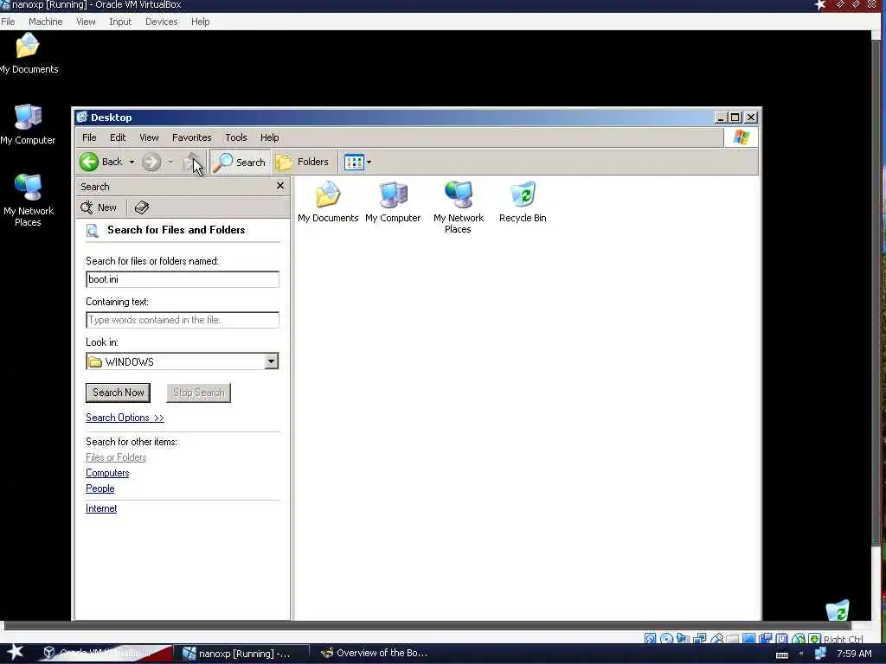Click the Files or Folders link
The width and height of the screenshot is (886, 664).
click(x=116, y=457)
